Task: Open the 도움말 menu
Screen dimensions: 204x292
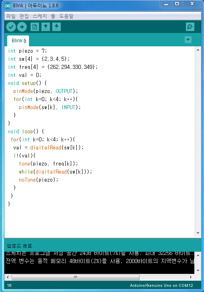Action: click(66, 16)
